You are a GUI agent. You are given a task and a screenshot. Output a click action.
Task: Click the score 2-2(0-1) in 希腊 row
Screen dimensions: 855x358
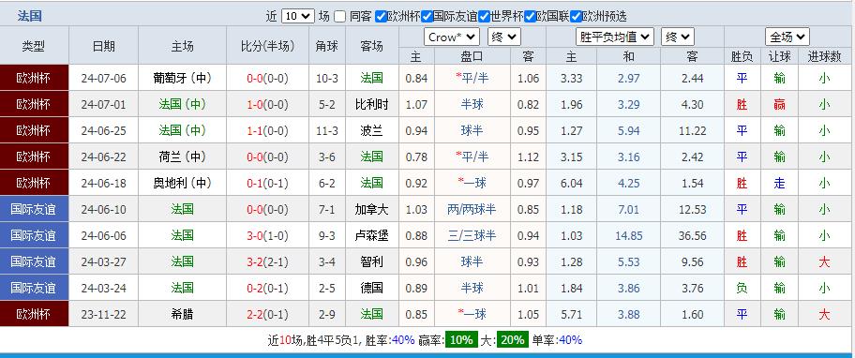pos(267,314)
